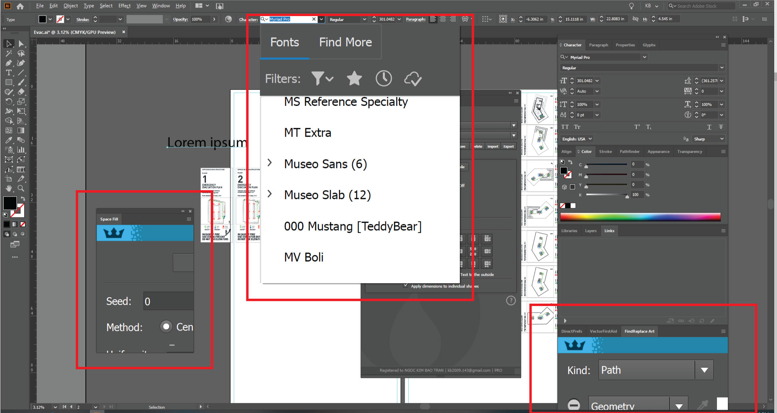Activate the Hand tool

[x=8, y=188]
